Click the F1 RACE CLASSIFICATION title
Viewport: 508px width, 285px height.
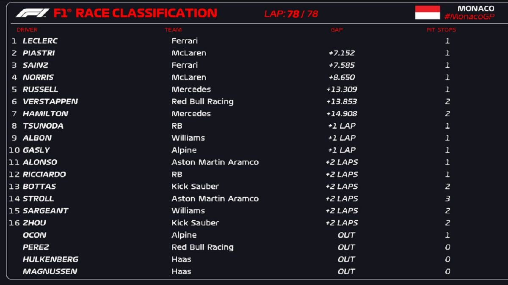pos(135,14)
